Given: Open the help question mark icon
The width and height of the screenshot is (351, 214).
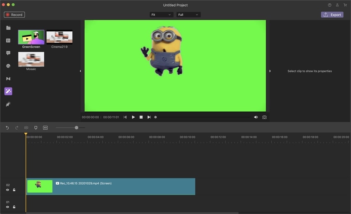Looking at the screenshot, I should 330,5.
